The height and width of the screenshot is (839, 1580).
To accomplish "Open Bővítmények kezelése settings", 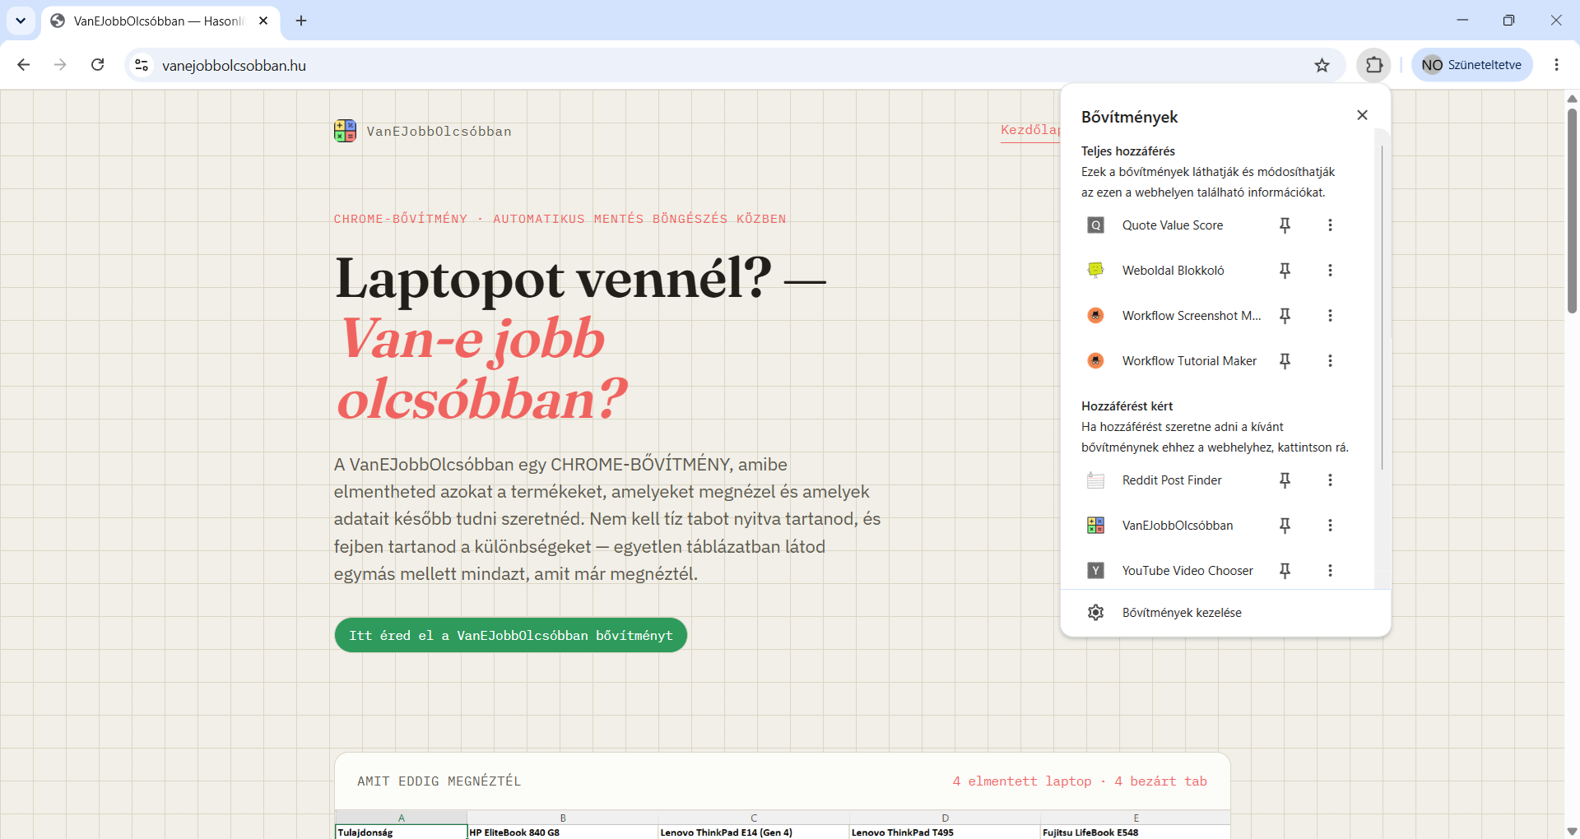I will click(x=1225, y=613).
